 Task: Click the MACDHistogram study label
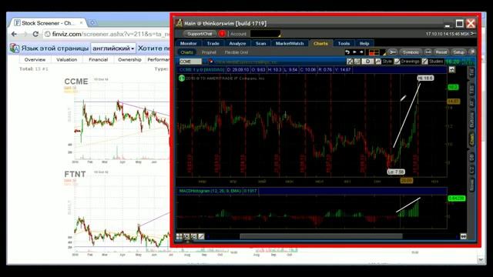coord(210,191)
